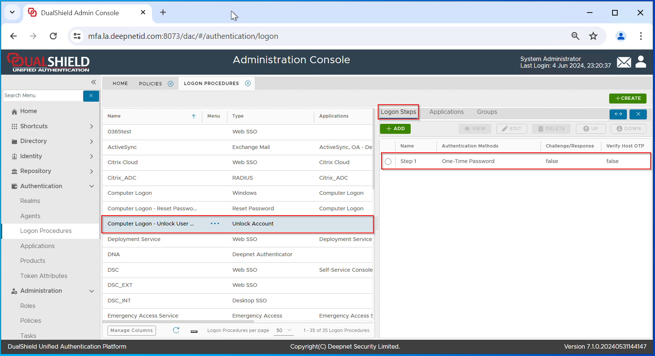This screenshot has height=356, width=655.
Task: Click the green Add button for logon steps
Action: coord(395,129)
